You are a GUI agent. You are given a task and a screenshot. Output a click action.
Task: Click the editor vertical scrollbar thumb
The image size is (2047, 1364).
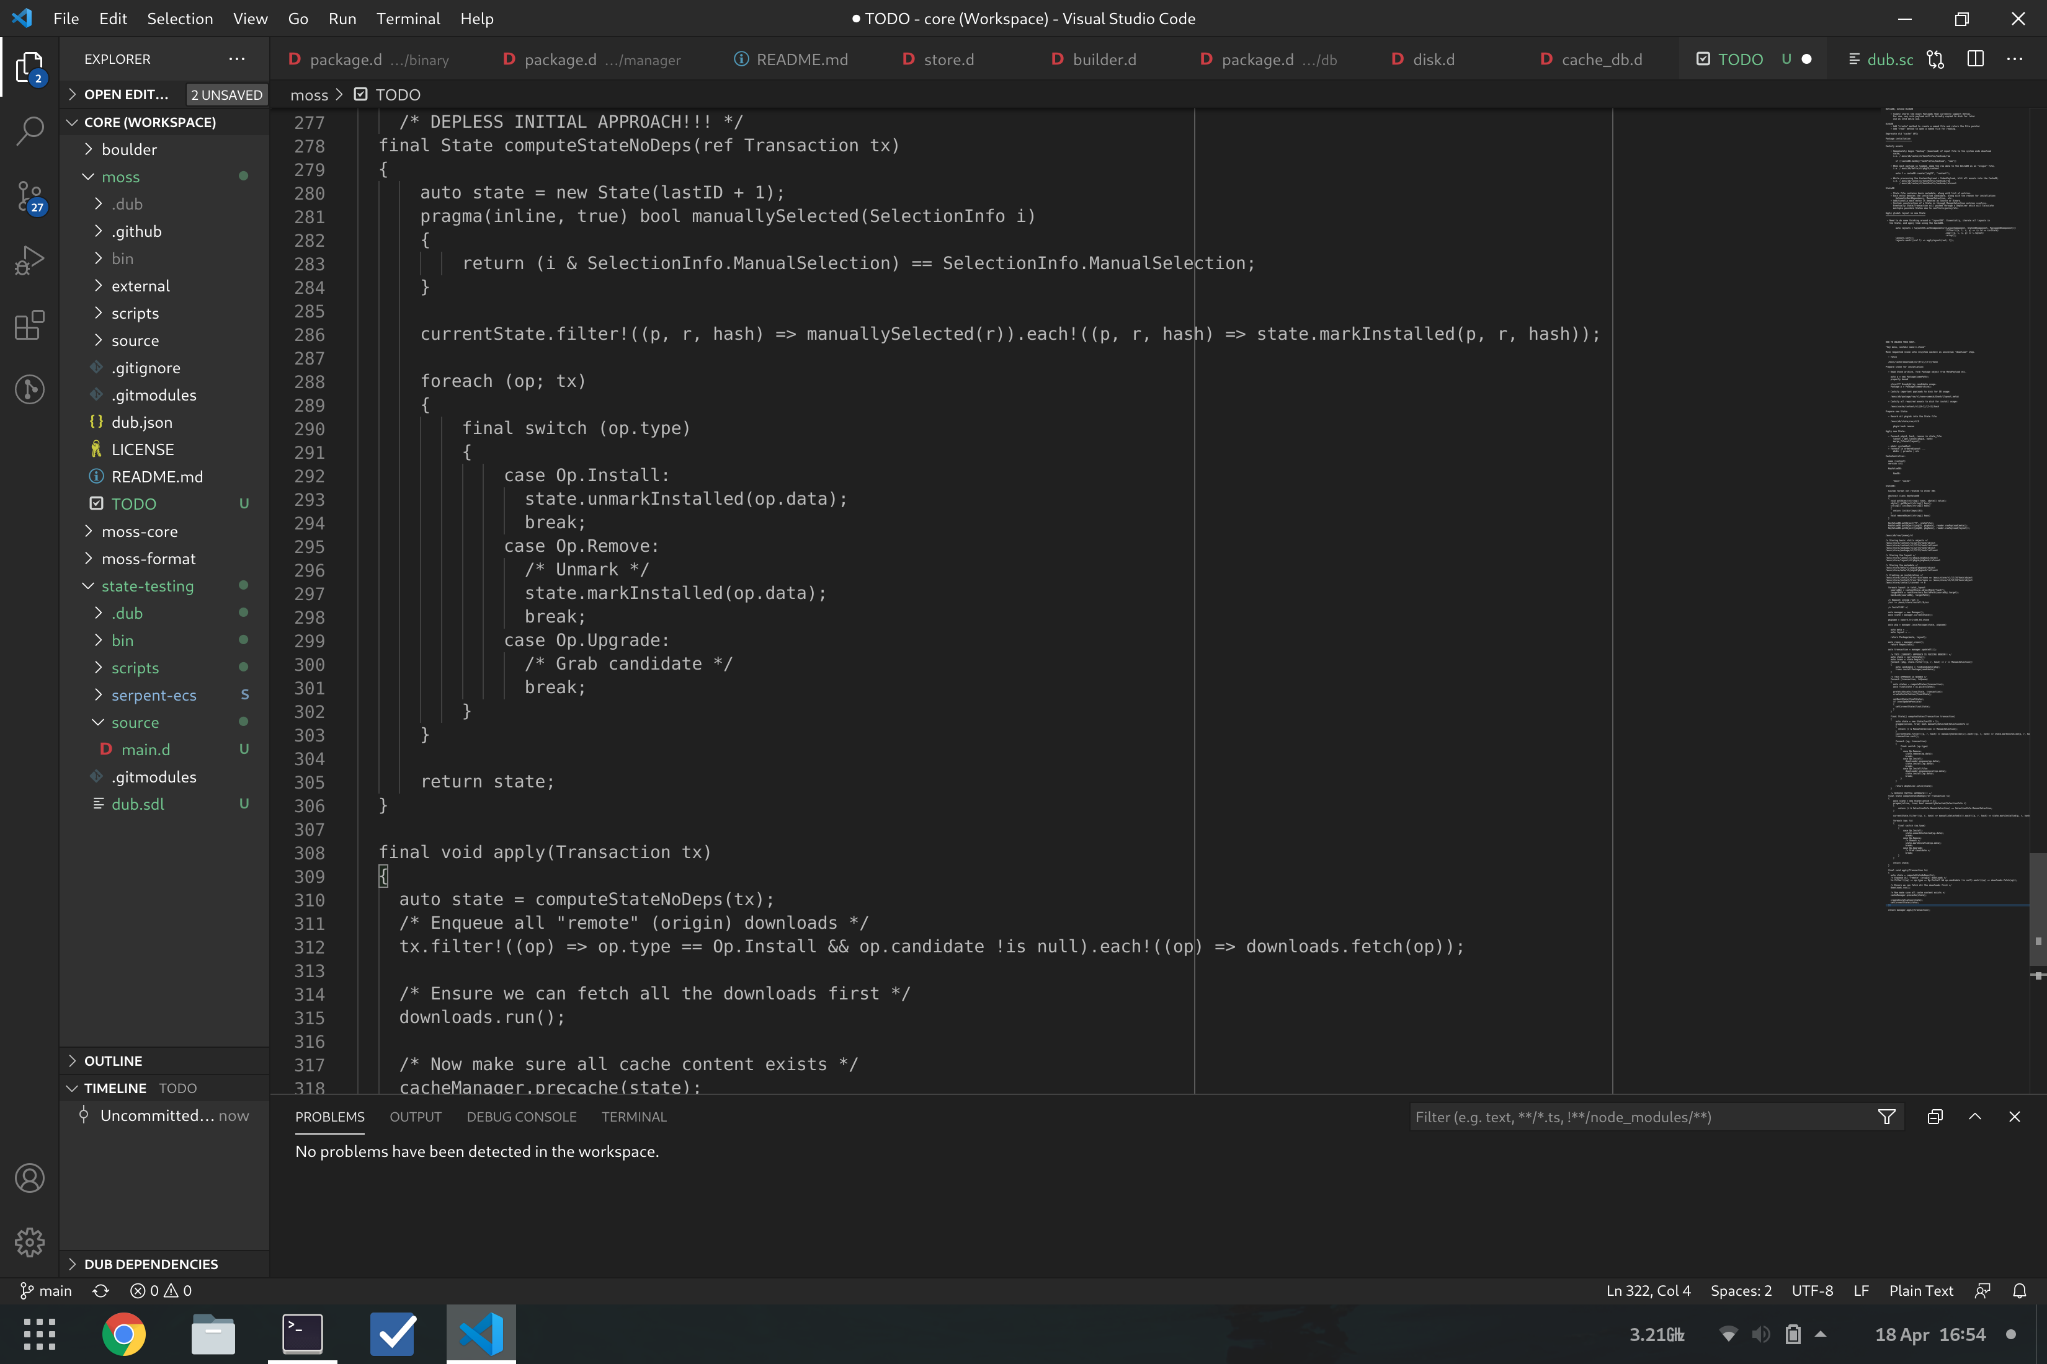click(x=2038, y=909)
